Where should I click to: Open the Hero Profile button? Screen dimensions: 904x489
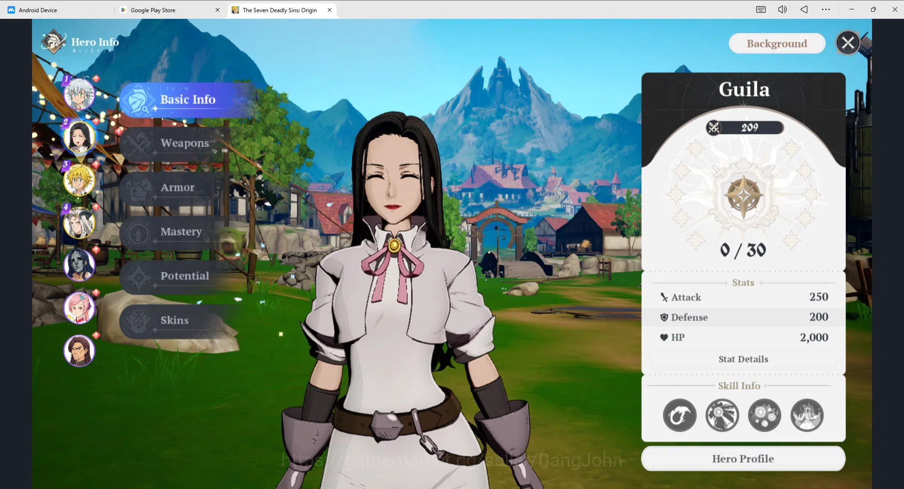point(743,458)
